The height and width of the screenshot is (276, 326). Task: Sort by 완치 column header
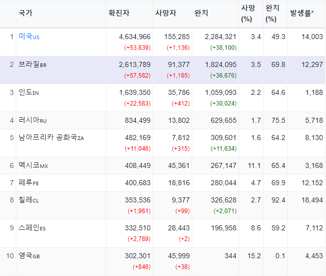pyautogui.click(x=201, y=13)
